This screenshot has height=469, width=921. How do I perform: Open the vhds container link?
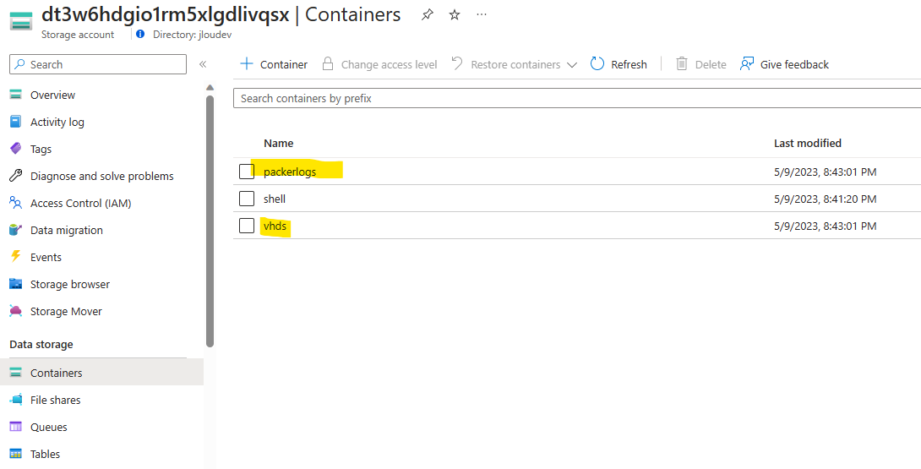pos(275,226)
